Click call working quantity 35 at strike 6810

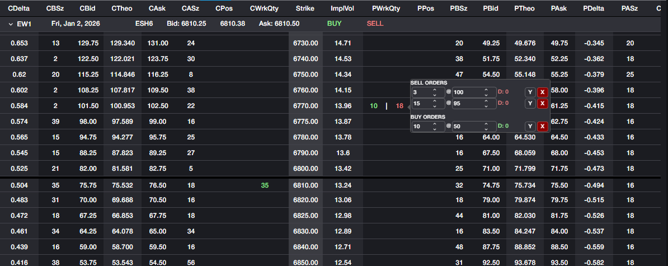point(265,185)
